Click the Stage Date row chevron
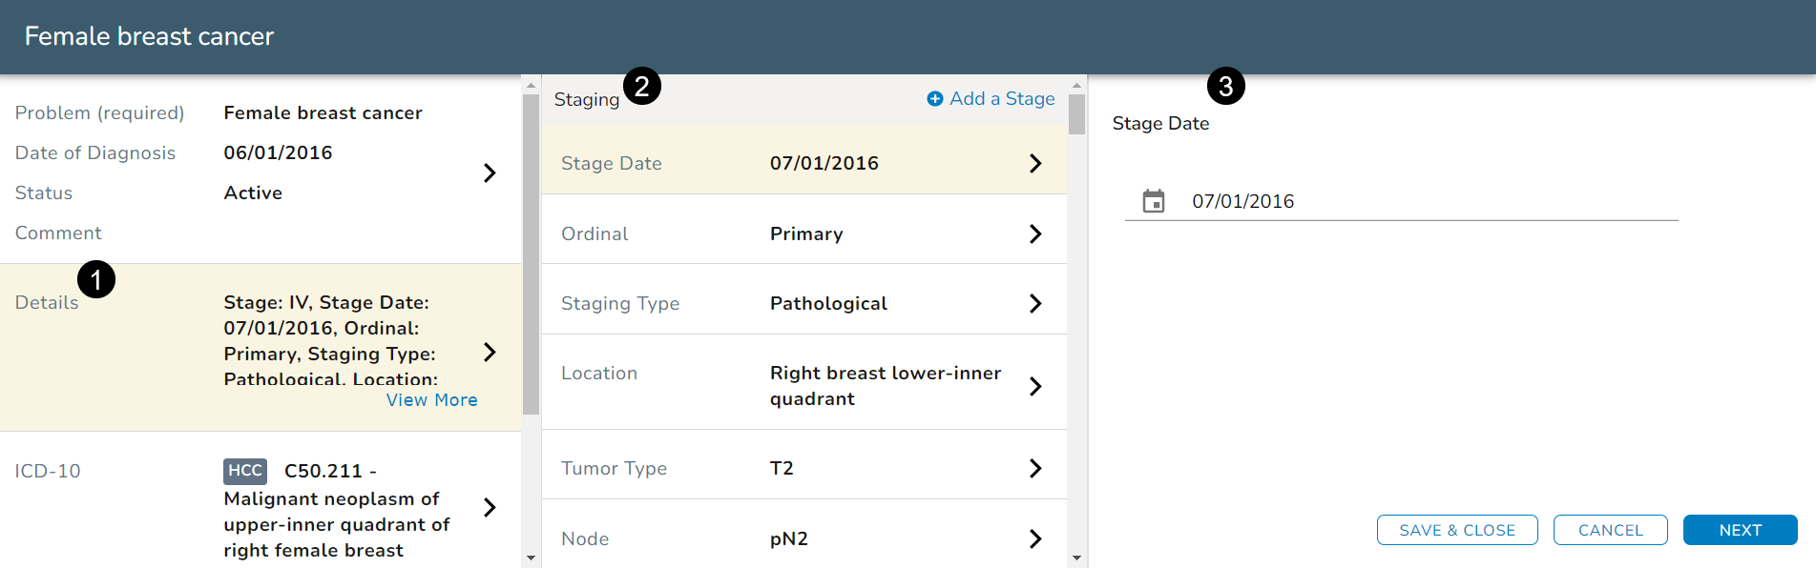Viewport: 1816px width, 568px height. pyautogui.click(x=1035, y=163)
